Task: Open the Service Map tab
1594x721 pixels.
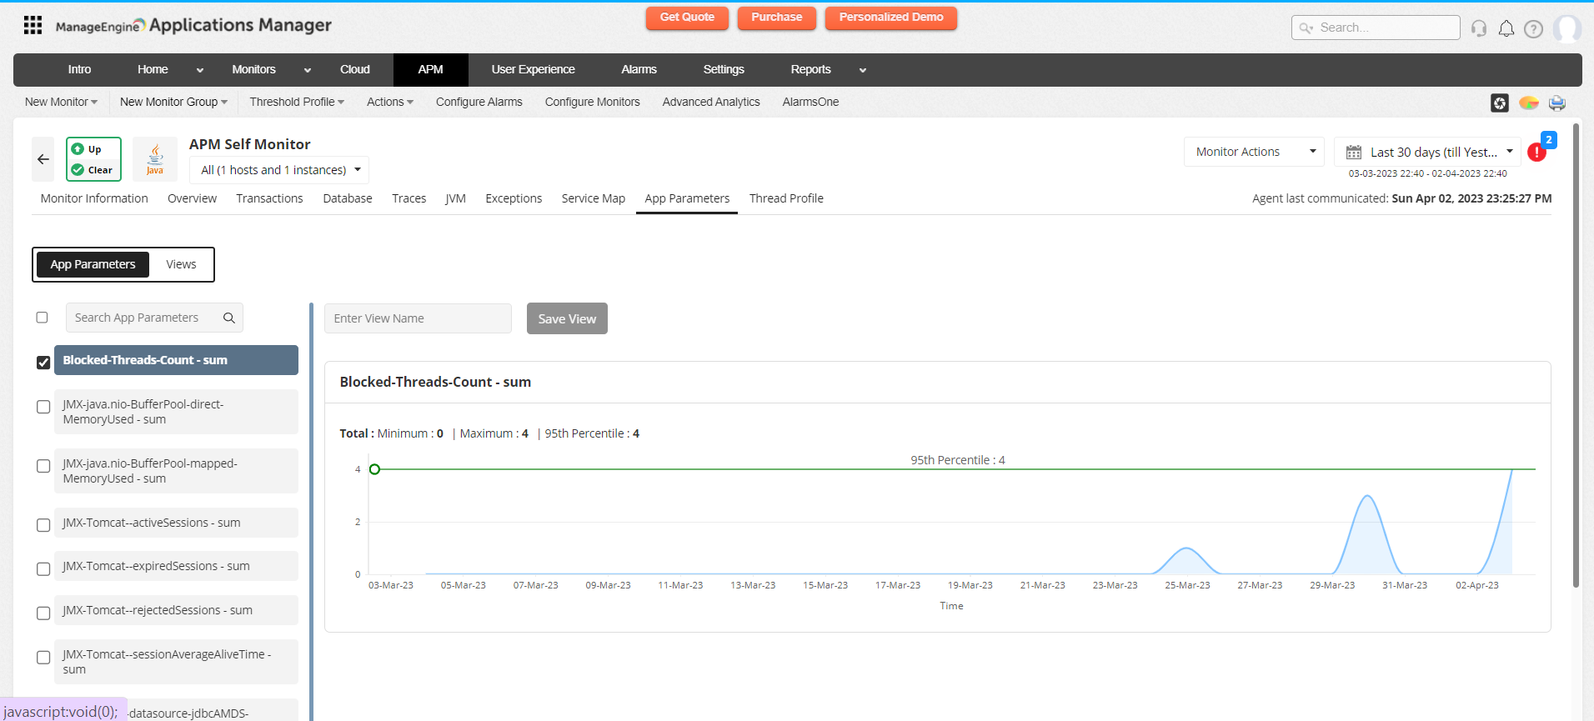Action: (594, 198)
